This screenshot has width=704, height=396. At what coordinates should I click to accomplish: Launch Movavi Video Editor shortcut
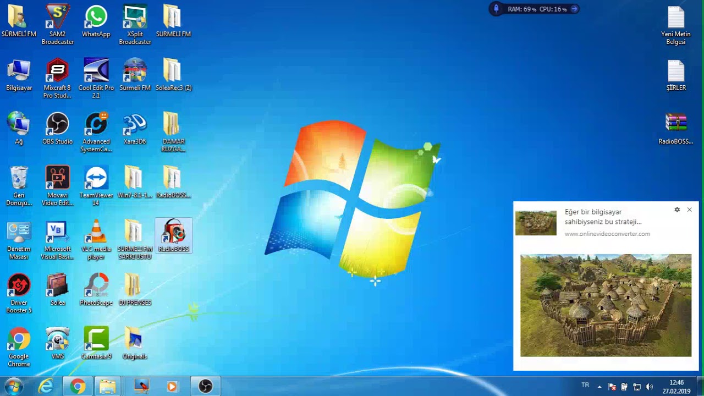(x=58, y=186)
